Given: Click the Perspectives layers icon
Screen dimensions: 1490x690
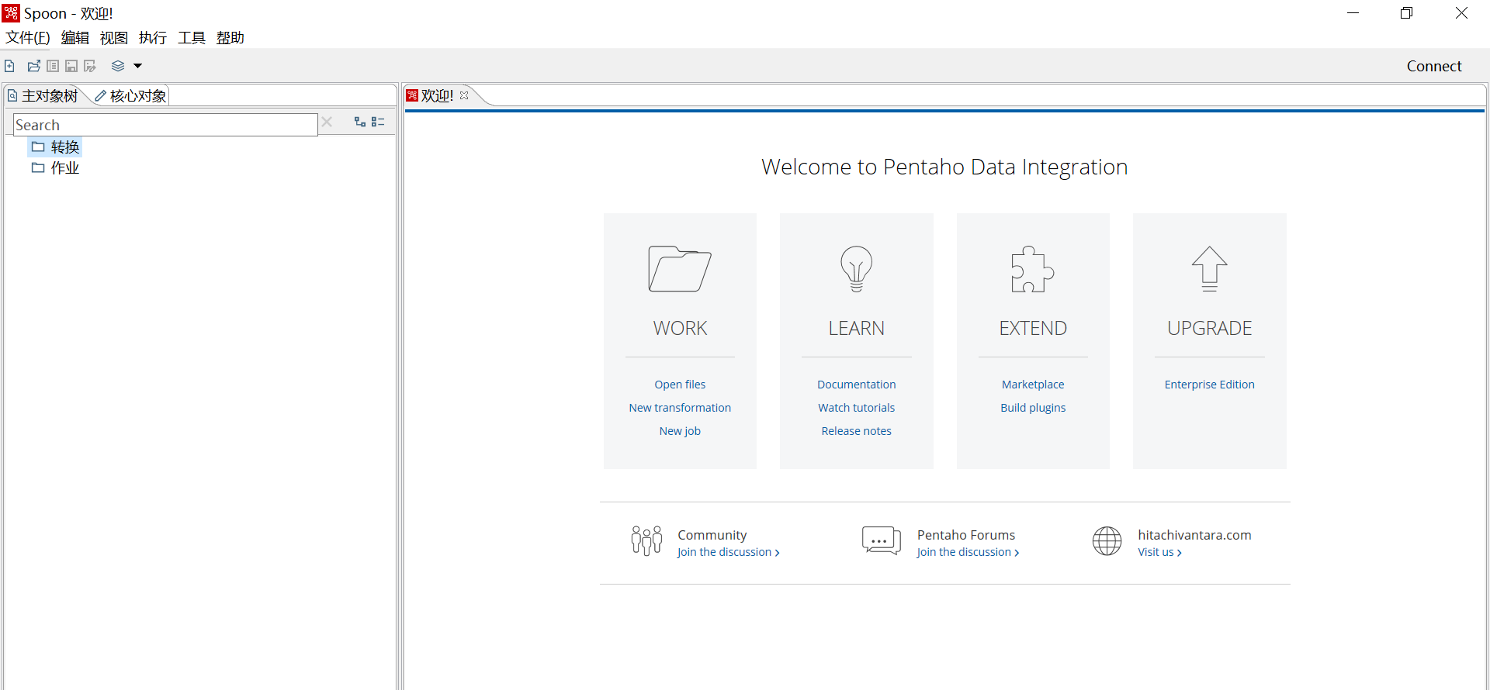Looking at the screenshot, I should [x=118, y=66].
